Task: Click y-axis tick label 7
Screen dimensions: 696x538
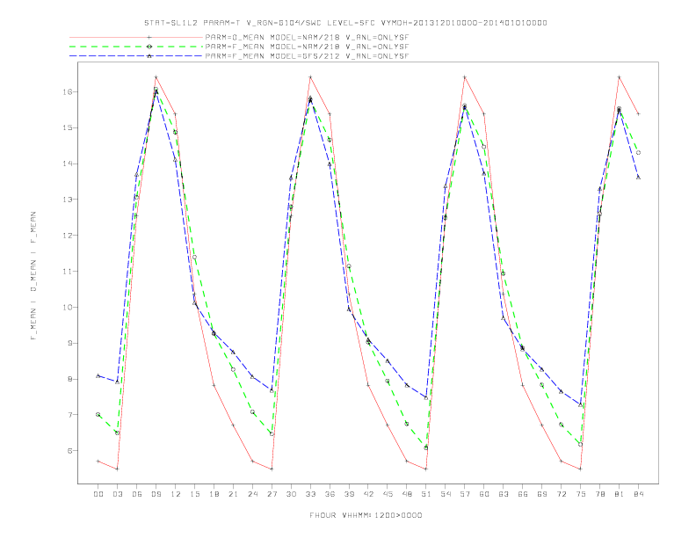Action: pos(69,415)
